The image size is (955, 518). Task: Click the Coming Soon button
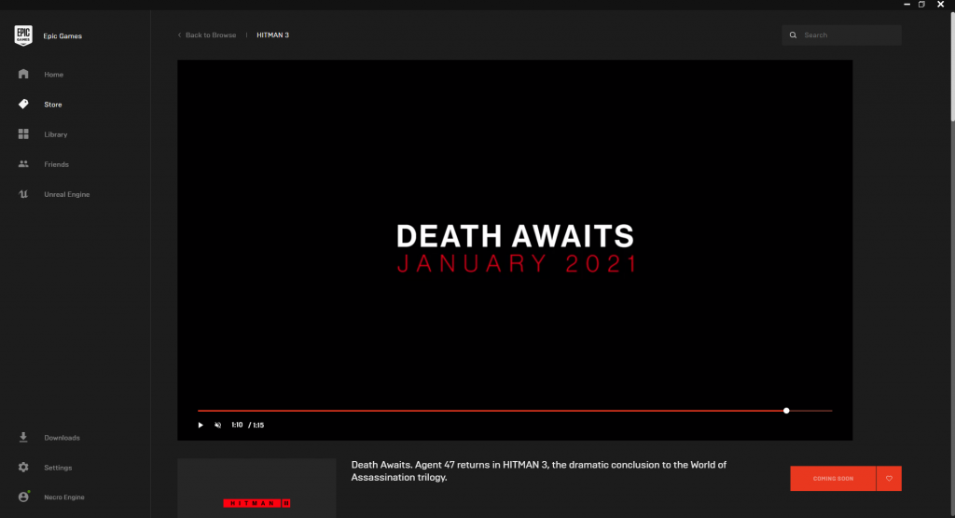(x=833, y=479)
